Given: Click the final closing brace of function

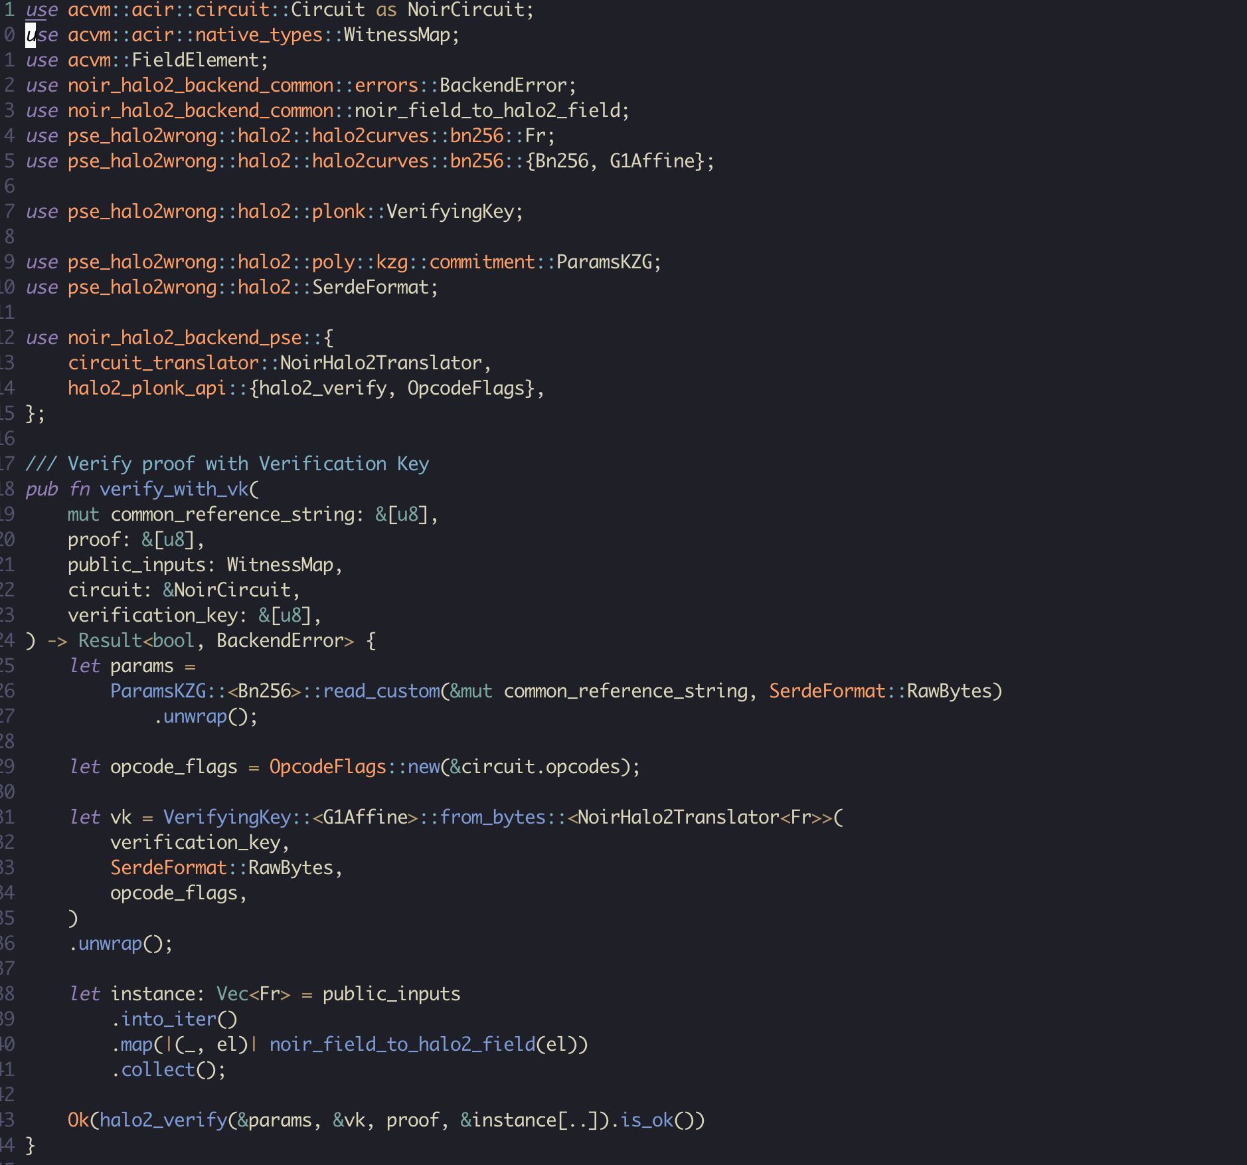Looking at the screenshot, I should (31, 1145).
